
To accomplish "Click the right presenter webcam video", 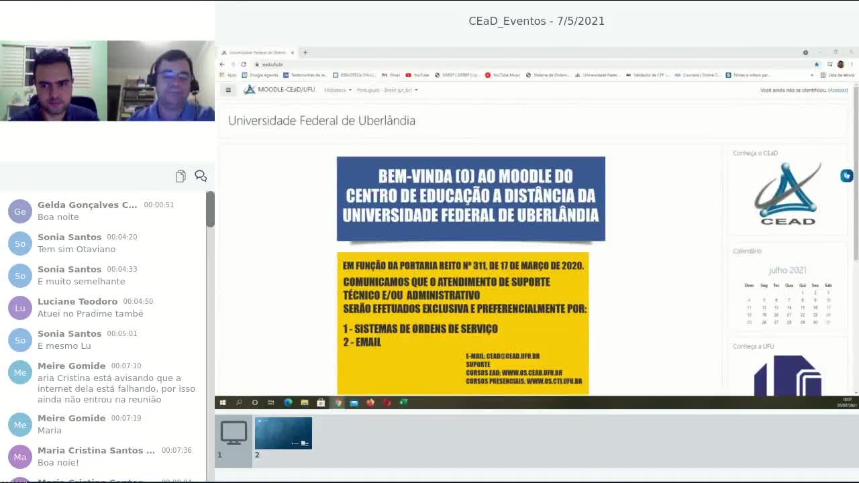I will pos(161,80).
